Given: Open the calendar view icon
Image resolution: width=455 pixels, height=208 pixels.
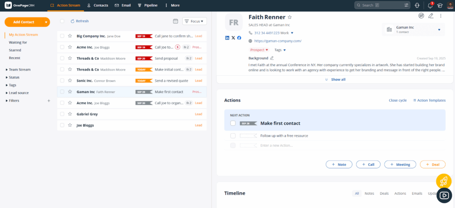Looking at the screenshot, I should point(176,21).
